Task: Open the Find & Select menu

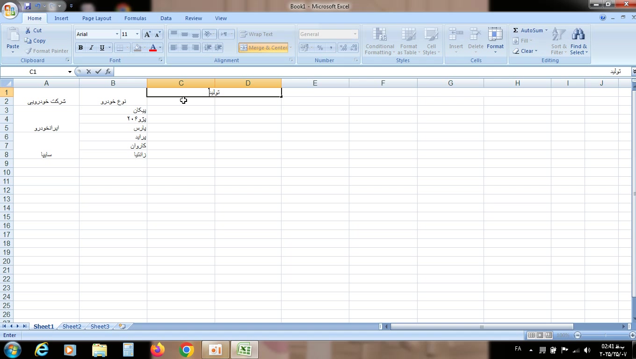Action: [578, 41]
